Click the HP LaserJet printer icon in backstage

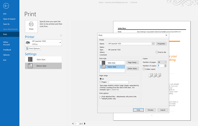(28, 43)
